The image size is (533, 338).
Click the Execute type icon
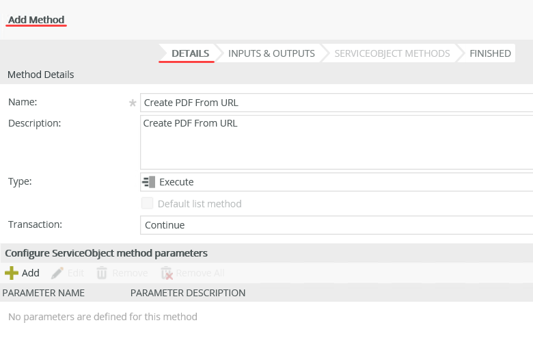[x=148, y=182]
